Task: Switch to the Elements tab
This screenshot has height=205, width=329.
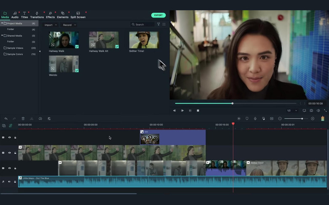Action: (62, 15)
